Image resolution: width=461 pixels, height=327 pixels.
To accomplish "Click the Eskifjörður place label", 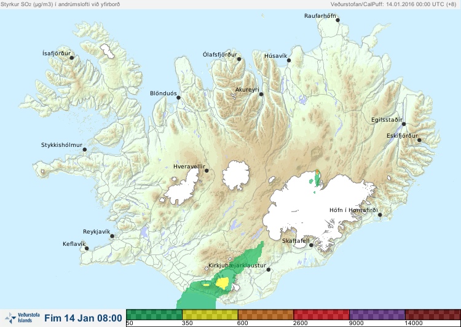I will pos(402,136).
